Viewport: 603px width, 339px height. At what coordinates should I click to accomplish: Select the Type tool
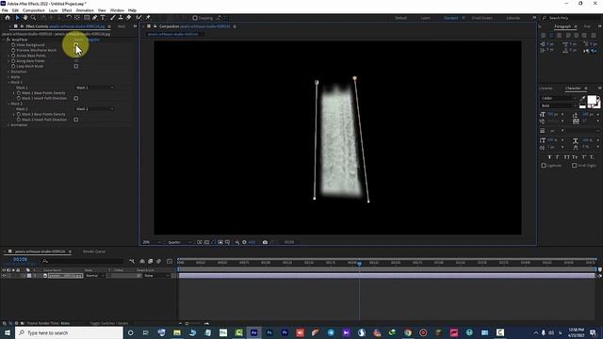tap(103, 18)
